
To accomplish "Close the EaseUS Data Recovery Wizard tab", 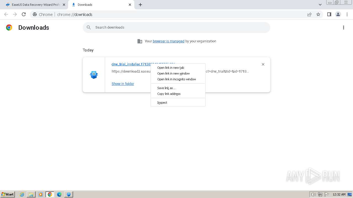I will click(64, 5).
